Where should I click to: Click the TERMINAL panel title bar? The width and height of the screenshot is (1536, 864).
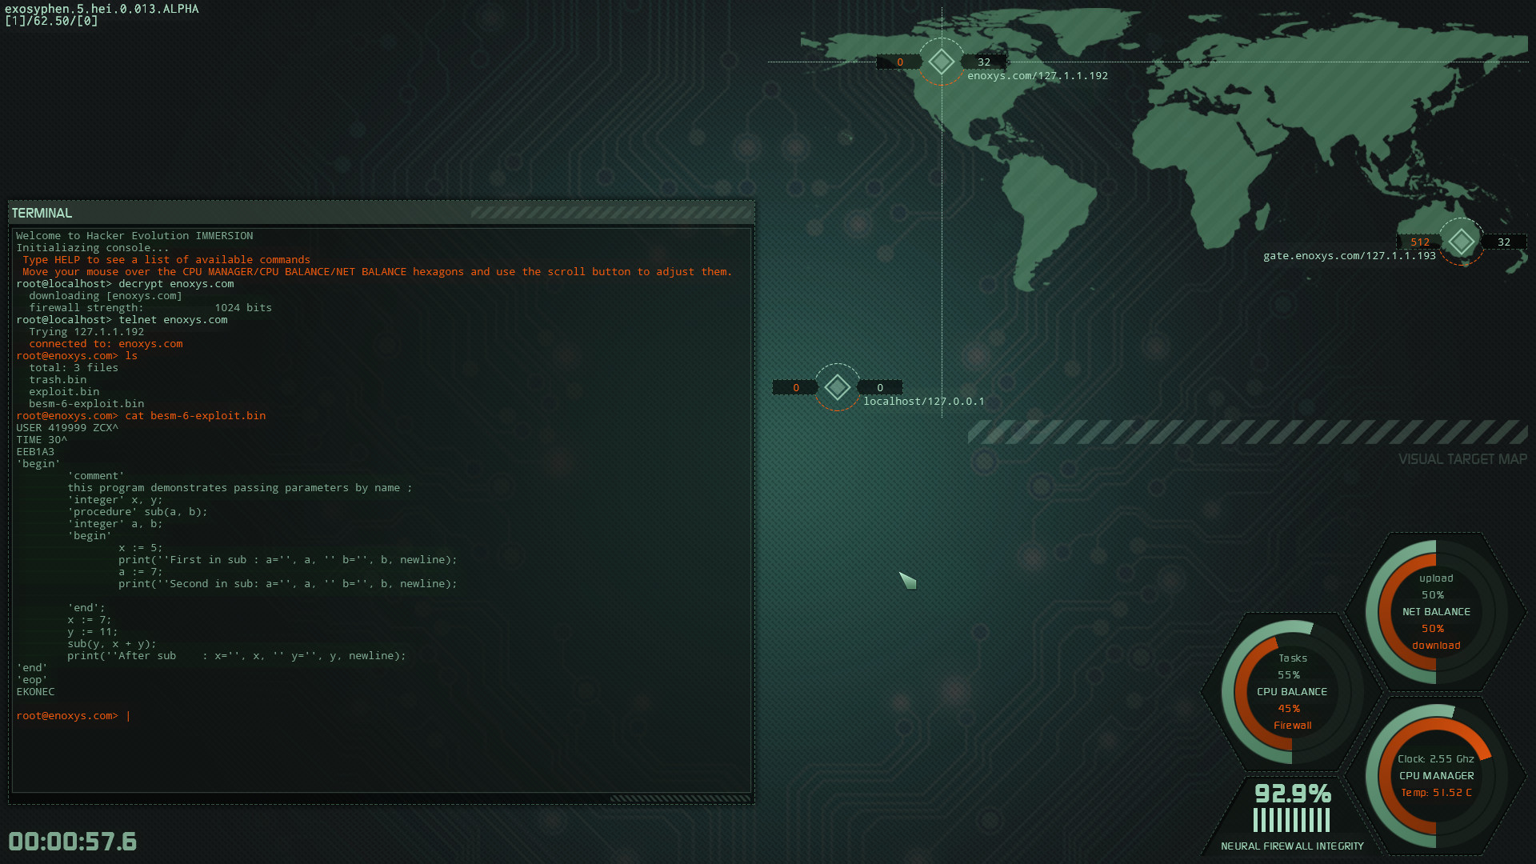coord(382,213)
